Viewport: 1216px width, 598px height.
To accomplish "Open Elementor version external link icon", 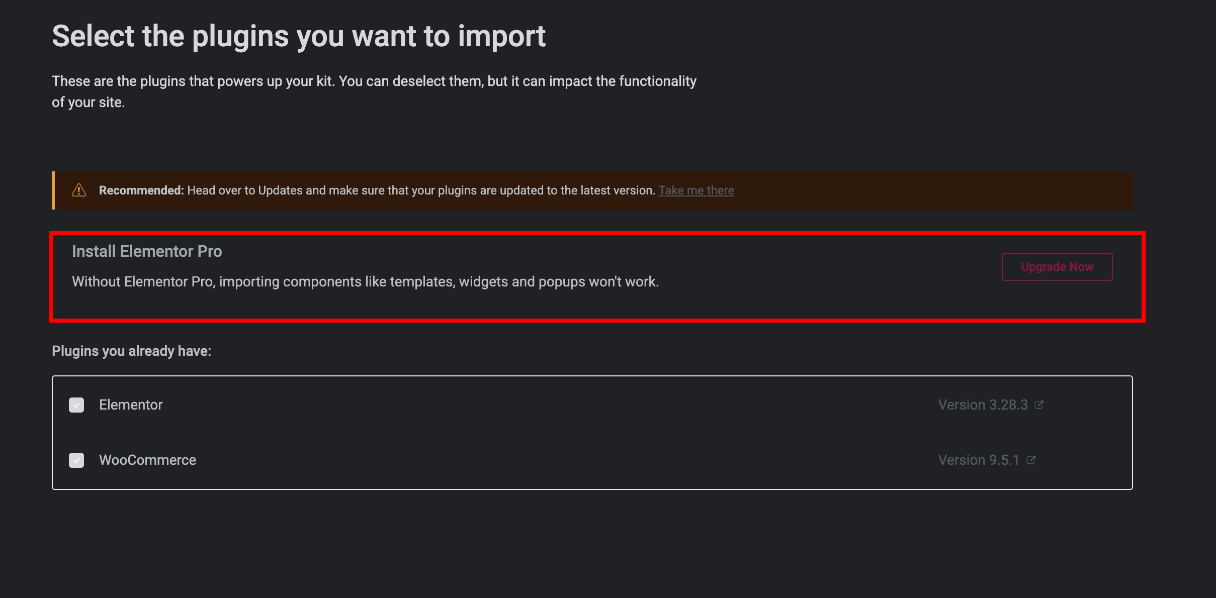I will tap(1039, 405).
